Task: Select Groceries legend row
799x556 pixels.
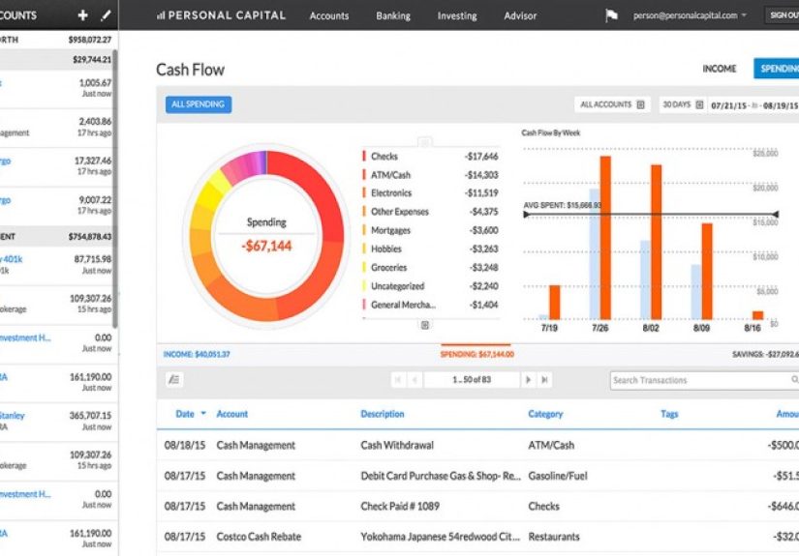Action: point(431,267)
